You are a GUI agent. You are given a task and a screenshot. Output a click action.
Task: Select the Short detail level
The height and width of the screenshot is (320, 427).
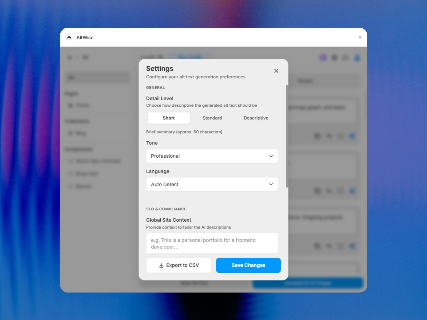pyautogui.click(x=168, y=118)
